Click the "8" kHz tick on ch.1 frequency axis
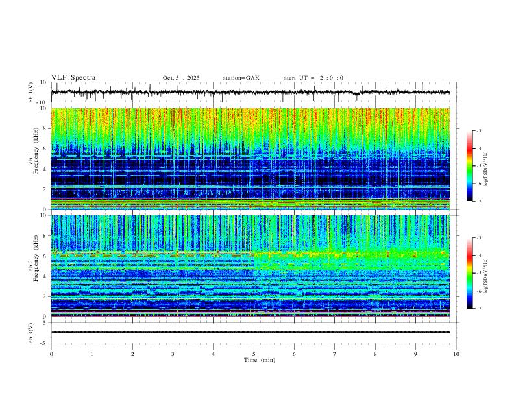This screenshot has width=514, height=397. click(x=45, y=128)
